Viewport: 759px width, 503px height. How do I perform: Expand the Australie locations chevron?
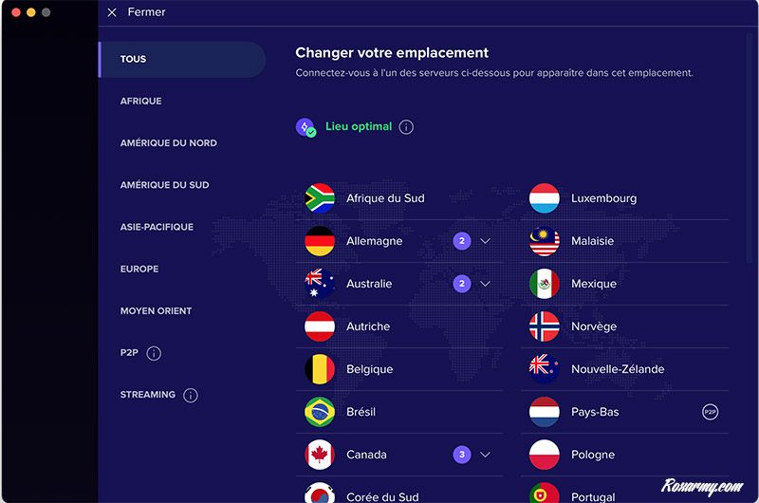(x=485, y=284)
